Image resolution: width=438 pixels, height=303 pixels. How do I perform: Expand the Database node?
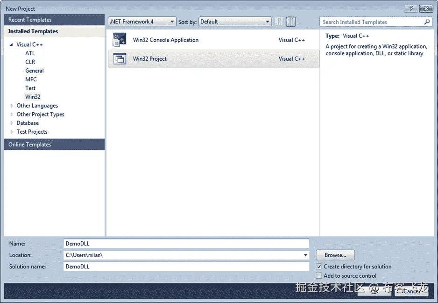(11, 123)
